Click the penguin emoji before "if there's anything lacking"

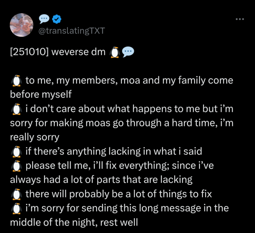click(x=16, y=151)
